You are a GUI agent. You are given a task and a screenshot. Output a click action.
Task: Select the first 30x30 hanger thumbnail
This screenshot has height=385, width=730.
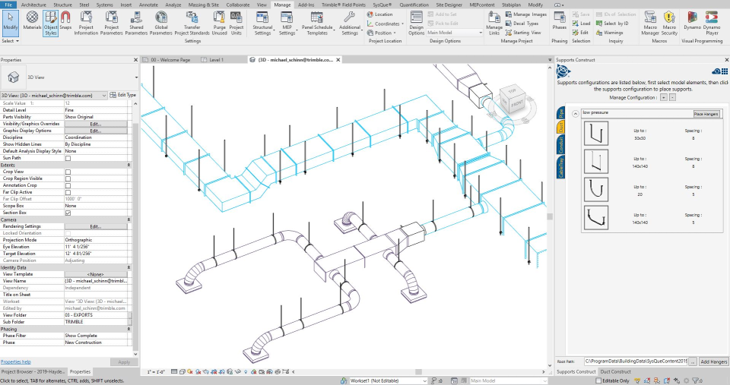(x=595, y=134)
